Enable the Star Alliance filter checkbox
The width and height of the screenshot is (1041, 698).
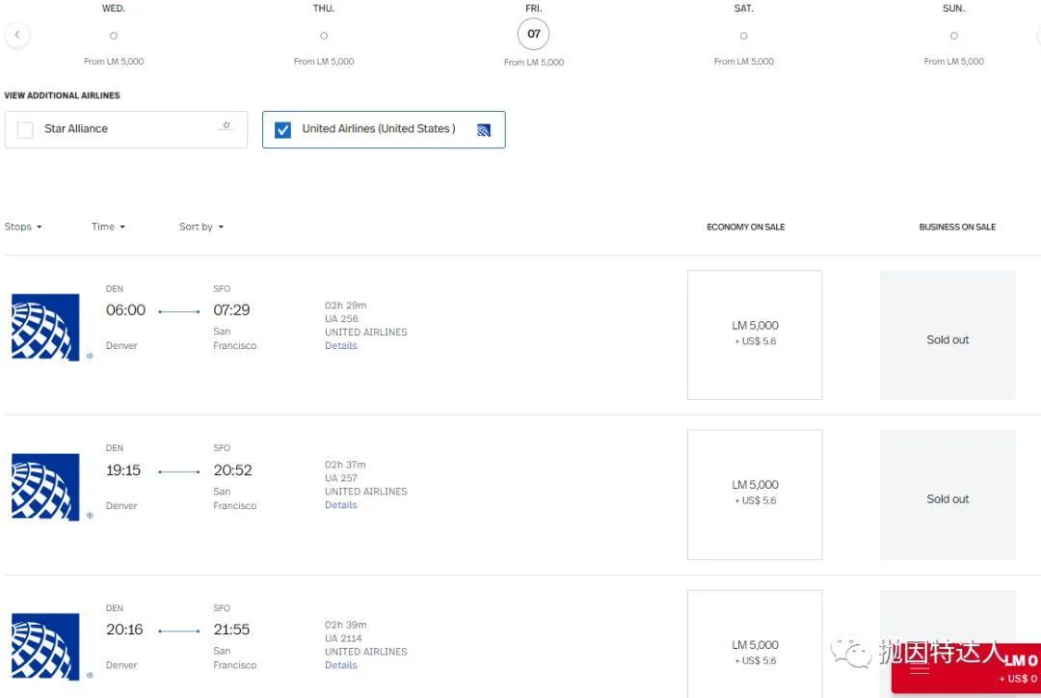pos(25,128)
